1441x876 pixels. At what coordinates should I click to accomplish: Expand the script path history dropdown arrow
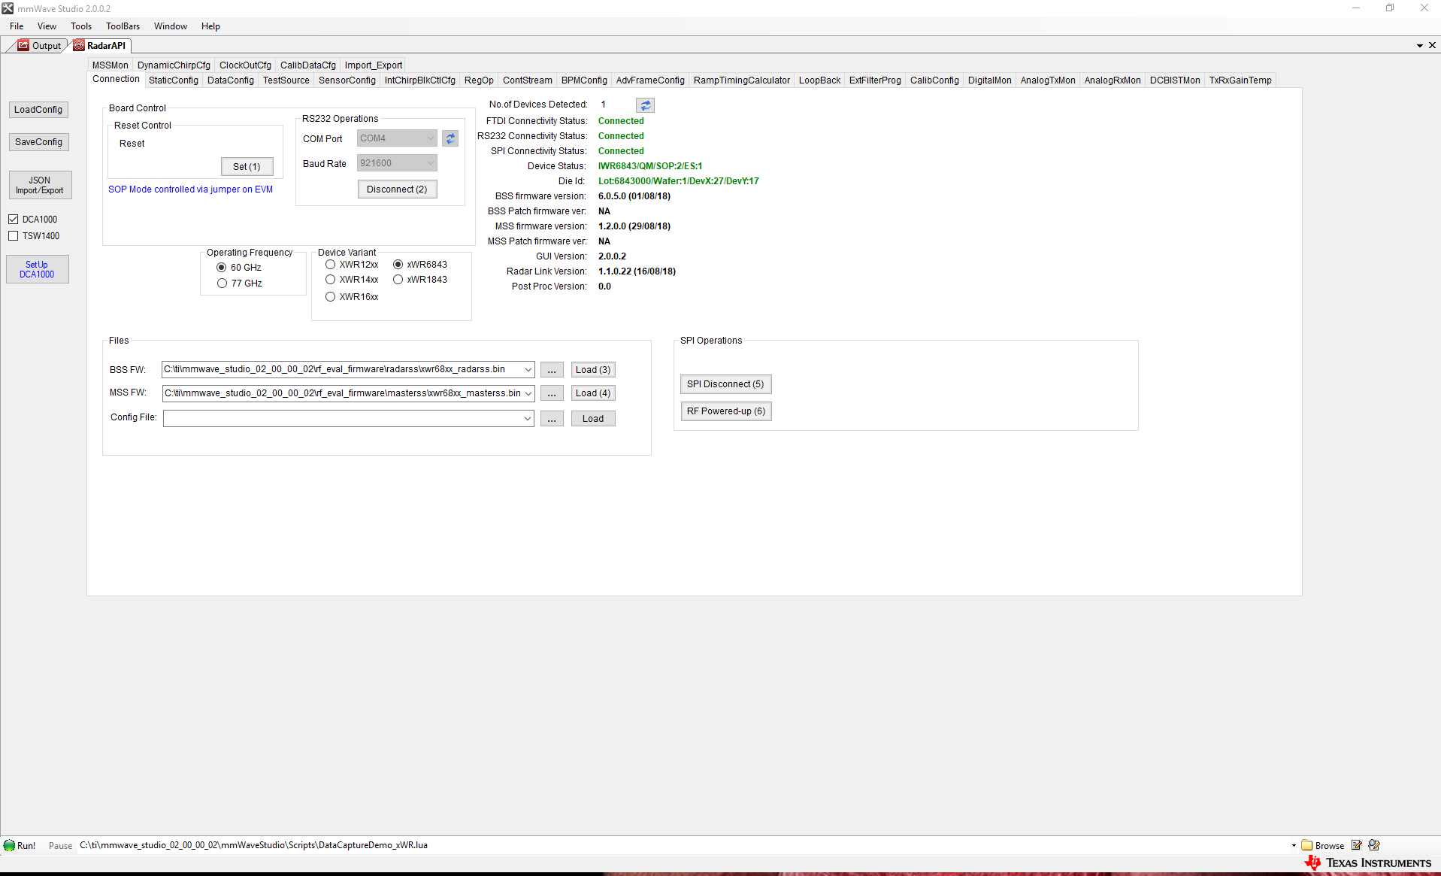tap(1294, 845)
